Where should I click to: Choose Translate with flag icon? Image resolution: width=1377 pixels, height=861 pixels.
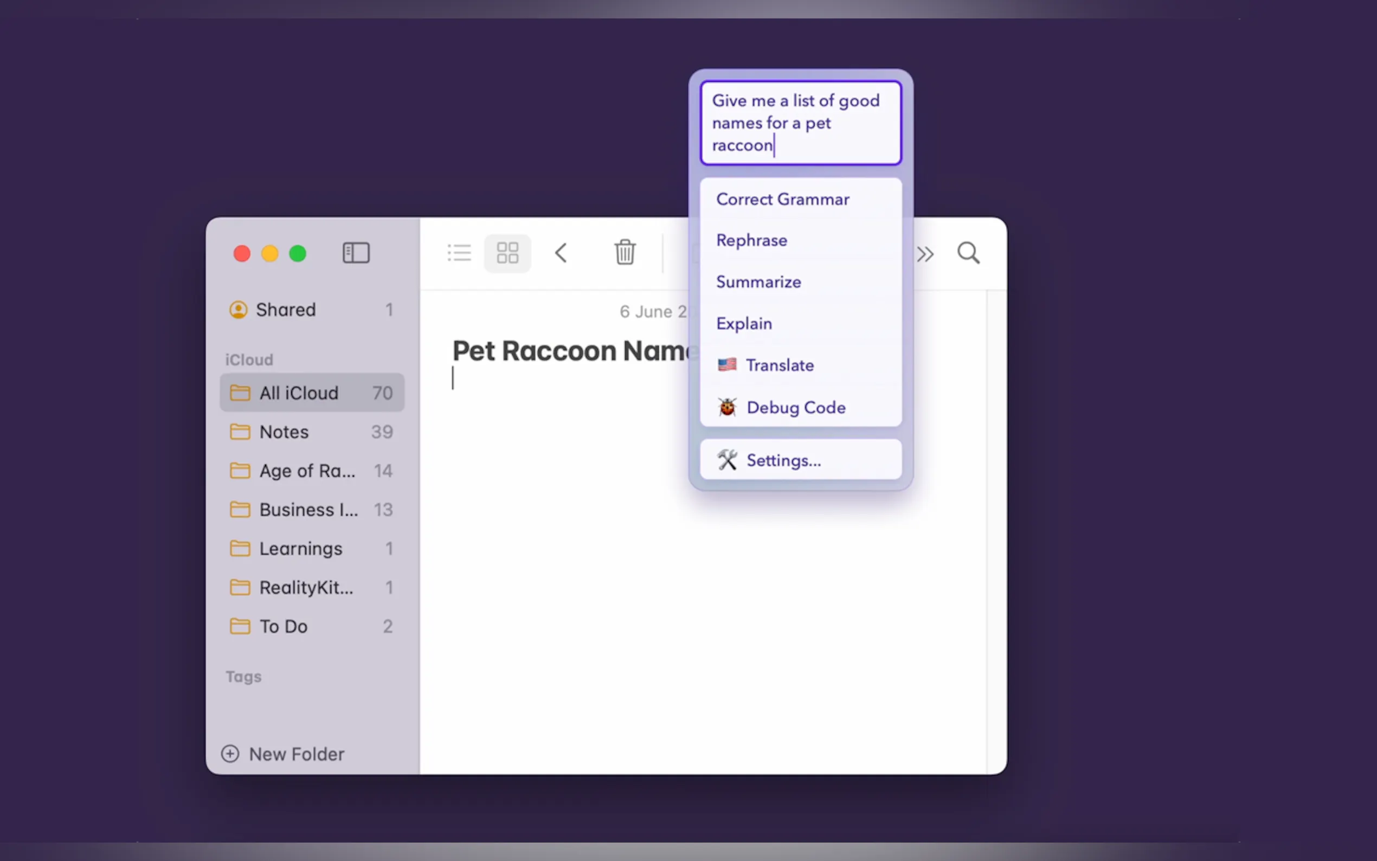[x=779, y=365]
